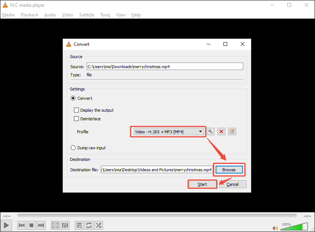The height and width of the screenshot is (232, 315).
Task: Cancel the Convert dialog
Action: [233, 184]
